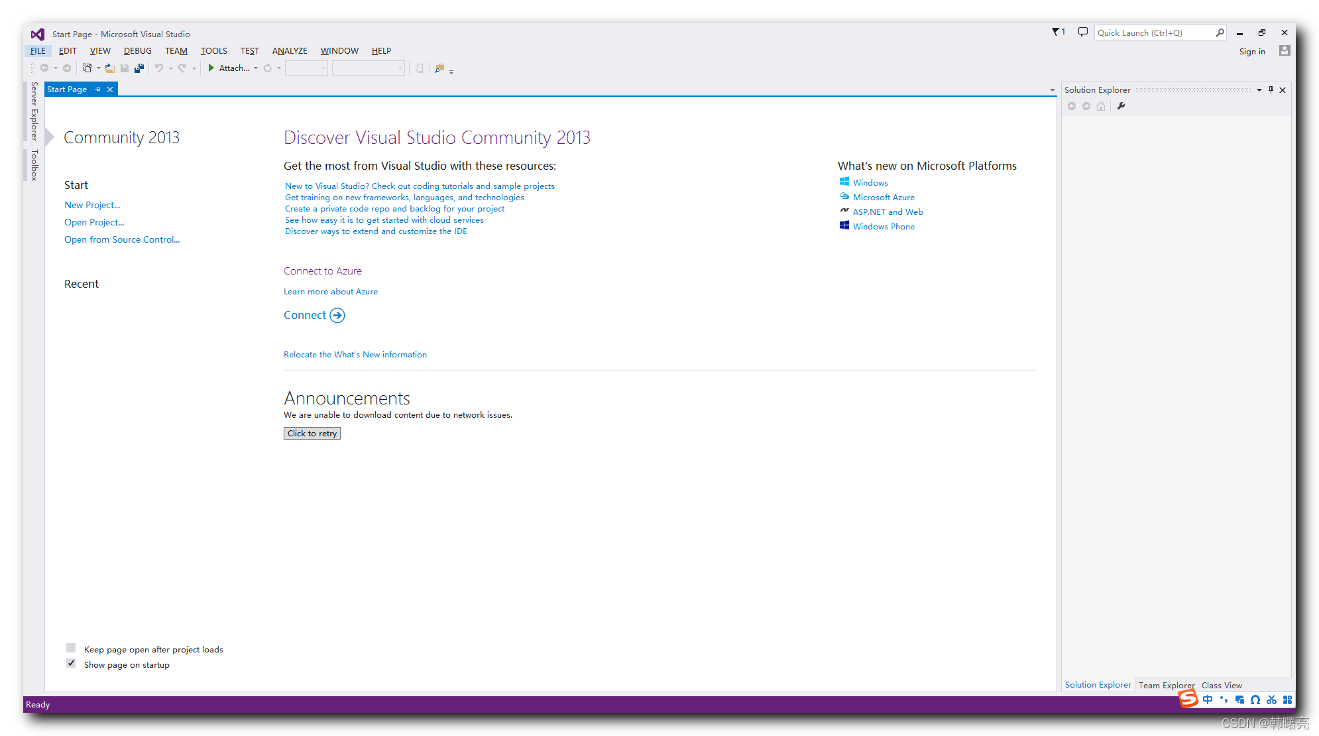Click Solution Explorer Forward arrow icon
1319x736 pixels.
point(1086,106)
